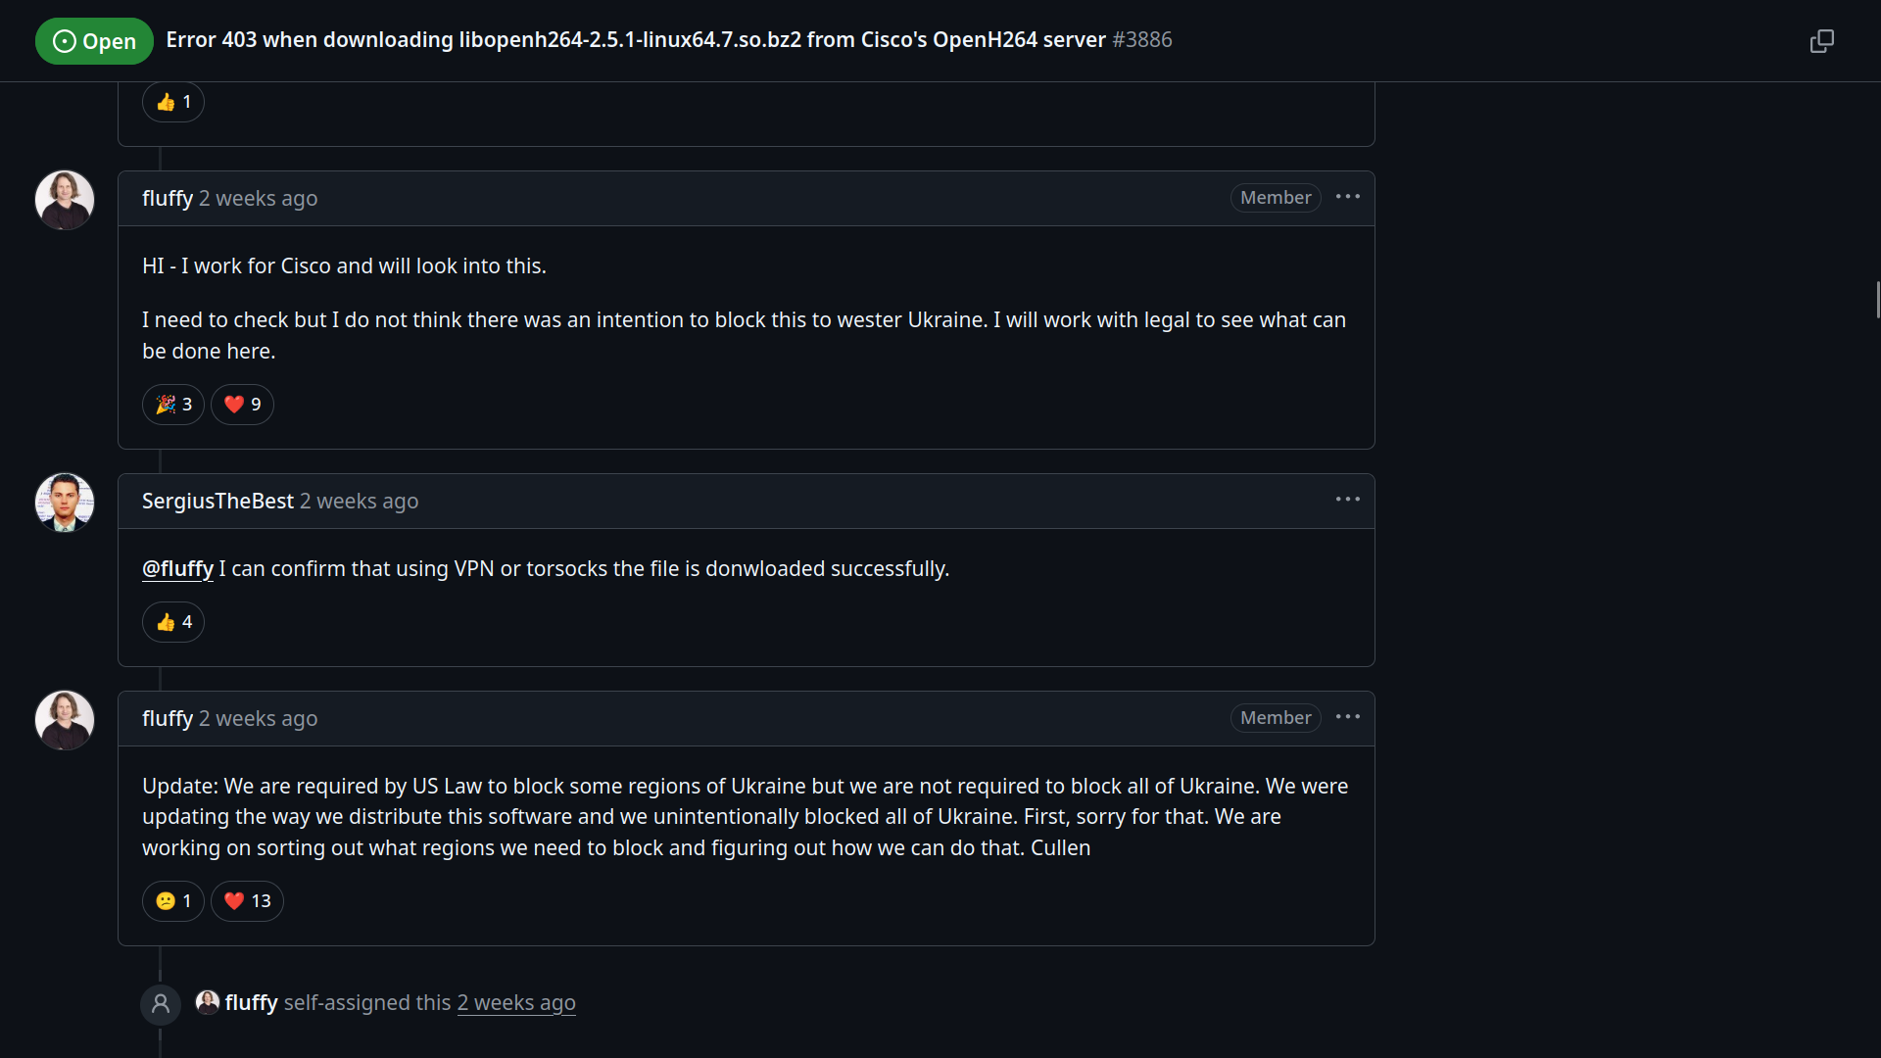The image size is (1881, 1058).
Task: Toggle the top thumbs up reaction with 1 vote
Action: [x=173, y=102]
